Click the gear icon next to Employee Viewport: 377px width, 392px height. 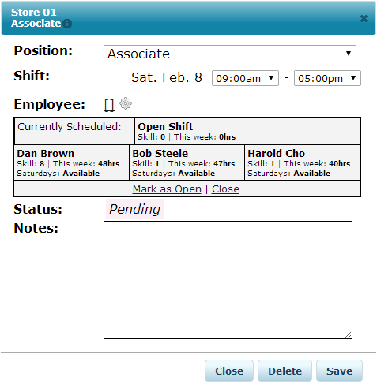[126, 103]
